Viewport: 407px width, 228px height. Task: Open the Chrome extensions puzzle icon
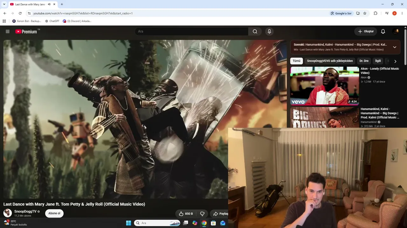tap(376, 13)
